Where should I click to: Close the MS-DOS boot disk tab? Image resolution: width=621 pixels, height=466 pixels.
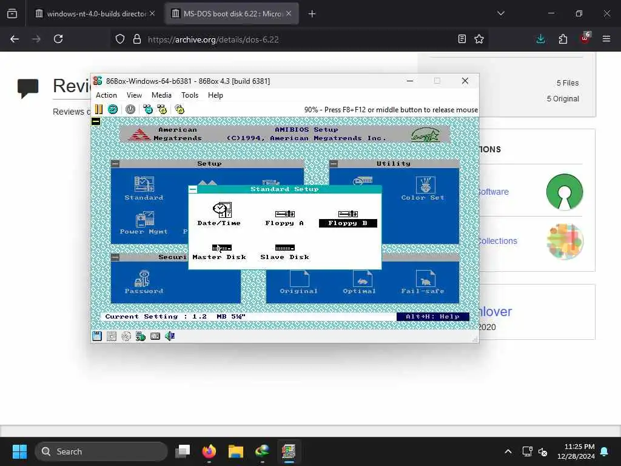tap(289, 13)
